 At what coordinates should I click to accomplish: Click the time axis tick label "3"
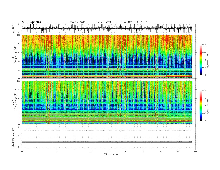coord(74,151)
